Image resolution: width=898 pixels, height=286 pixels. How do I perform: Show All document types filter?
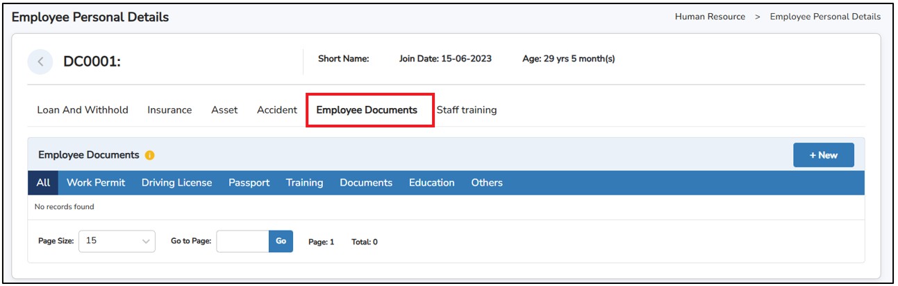point(43,183)
